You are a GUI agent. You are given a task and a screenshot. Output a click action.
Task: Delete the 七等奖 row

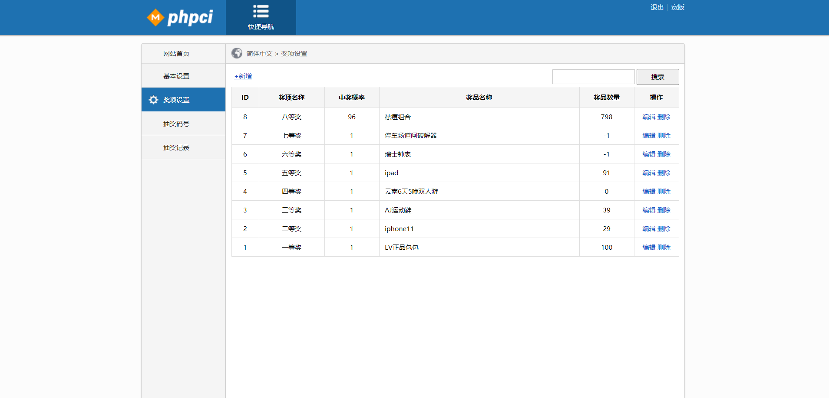(x=664, y=136)
